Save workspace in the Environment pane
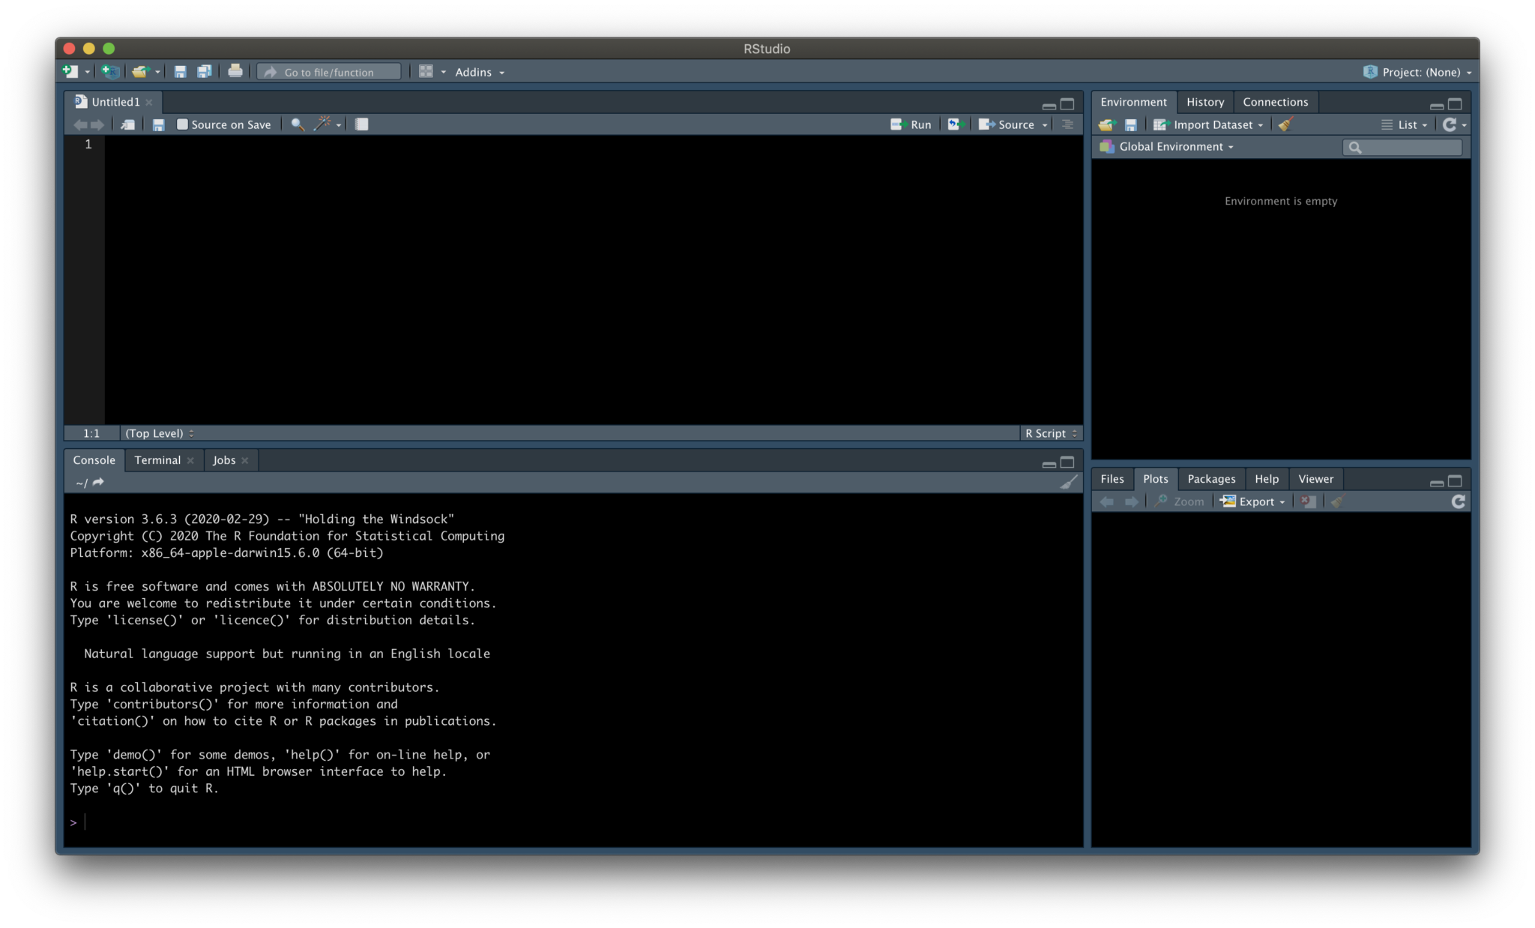The height and width of the screenshot is (928, 1535). [x=1131, y=124]
